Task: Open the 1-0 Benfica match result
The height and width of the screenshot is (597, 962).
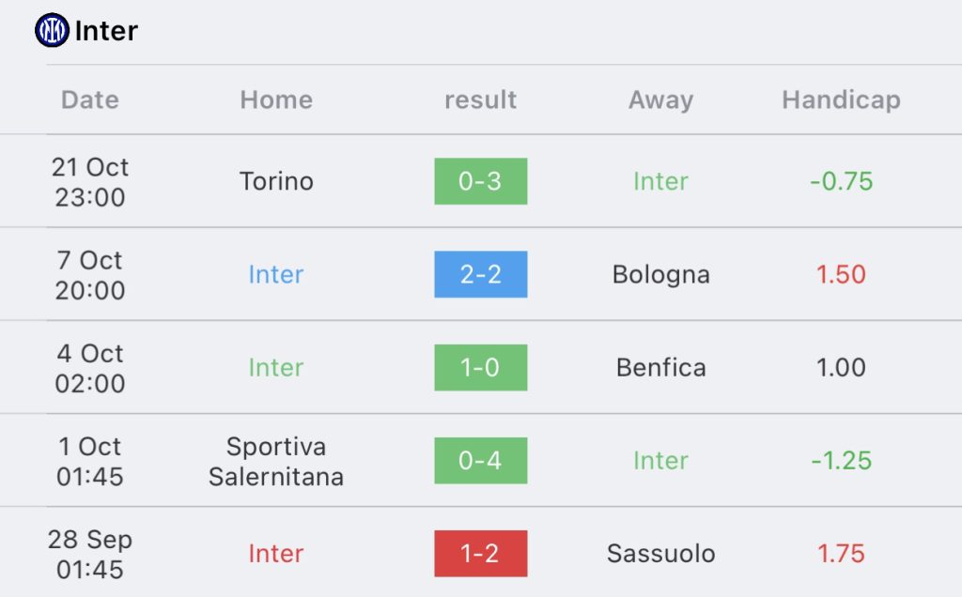Action: (481, 367)
